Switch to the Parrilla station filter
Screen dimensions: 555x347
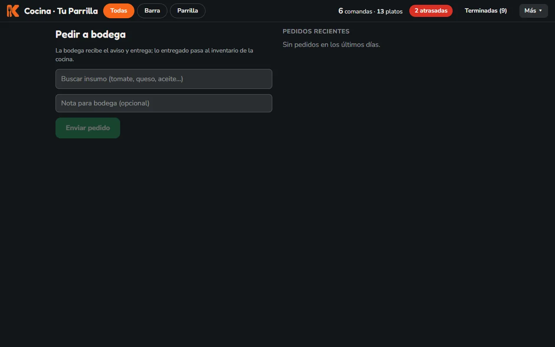pos(188,11)
